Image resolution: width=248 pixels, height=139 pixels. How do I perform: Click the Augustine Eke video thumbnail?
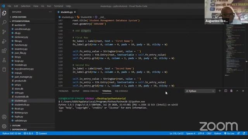pos(226,12)
